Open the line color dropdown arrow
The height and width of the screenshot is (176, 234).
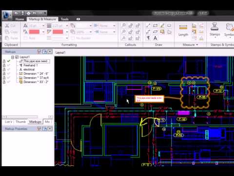[x=67, y=32]
